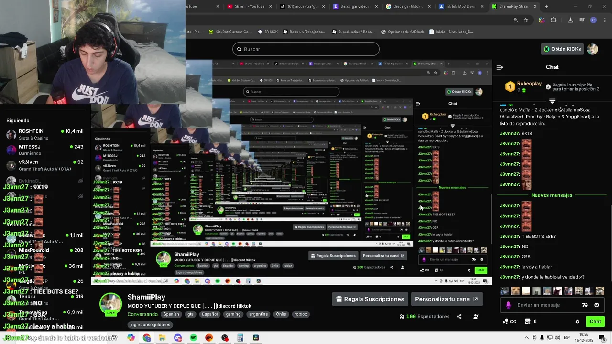The width and height of the screenshot is (612, 344).
Task: Open the SR KICK bookmark
Action: [x=268, y=32]
